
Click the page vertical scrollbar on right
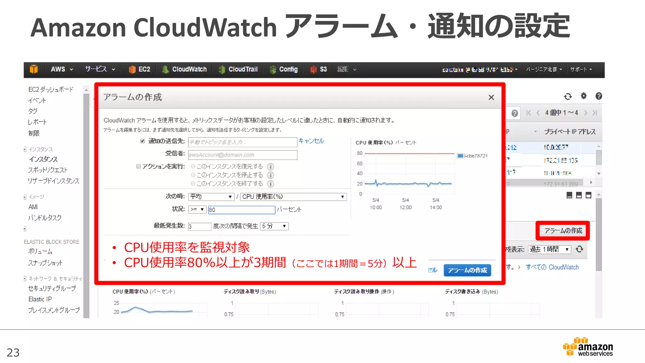point(599,234)
